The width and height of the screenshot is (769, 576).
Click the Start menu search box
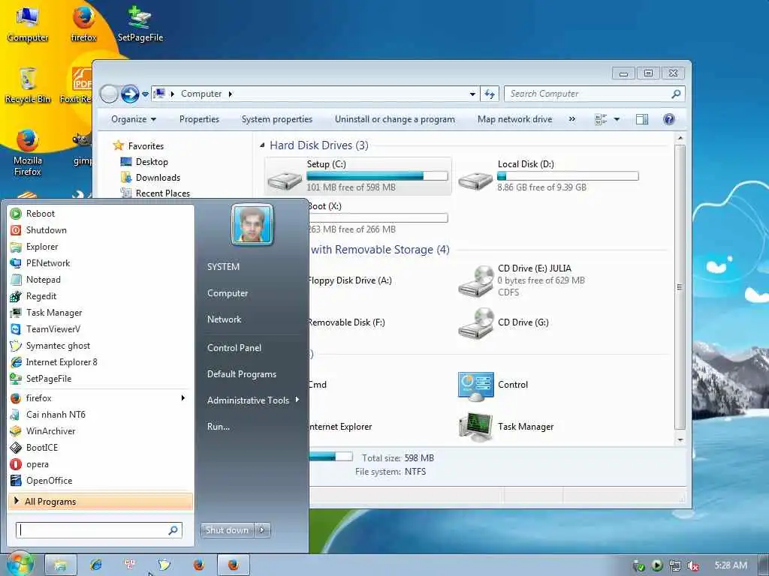point(98,530)
